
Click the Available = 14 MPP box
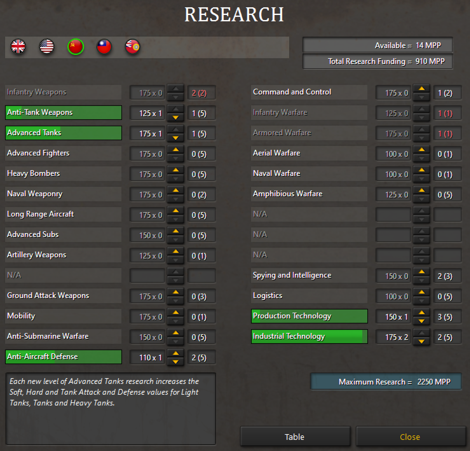click(378, 45)
